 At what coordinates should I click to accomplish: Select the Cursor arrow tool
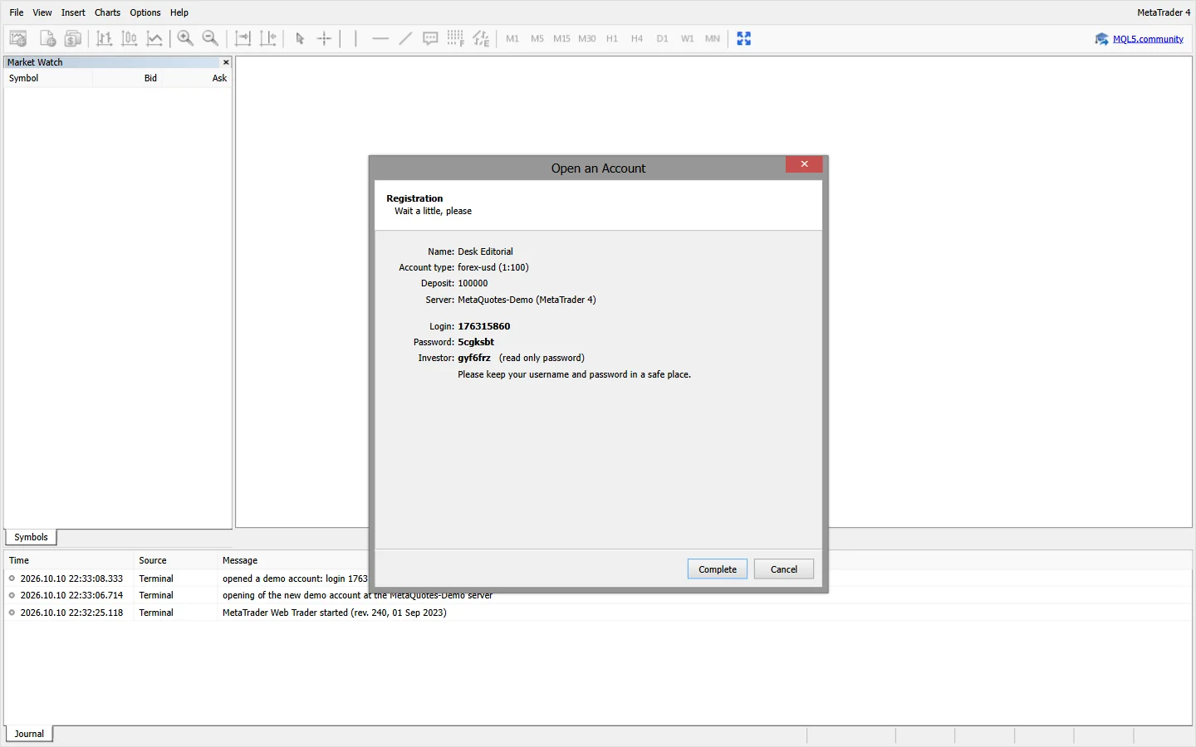coord(300,38)
